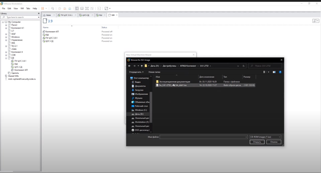Viewport: 321px width, 173px height.
Task: Click the Preview pane icon in Browse dialog
Action: tap(274, 72)
